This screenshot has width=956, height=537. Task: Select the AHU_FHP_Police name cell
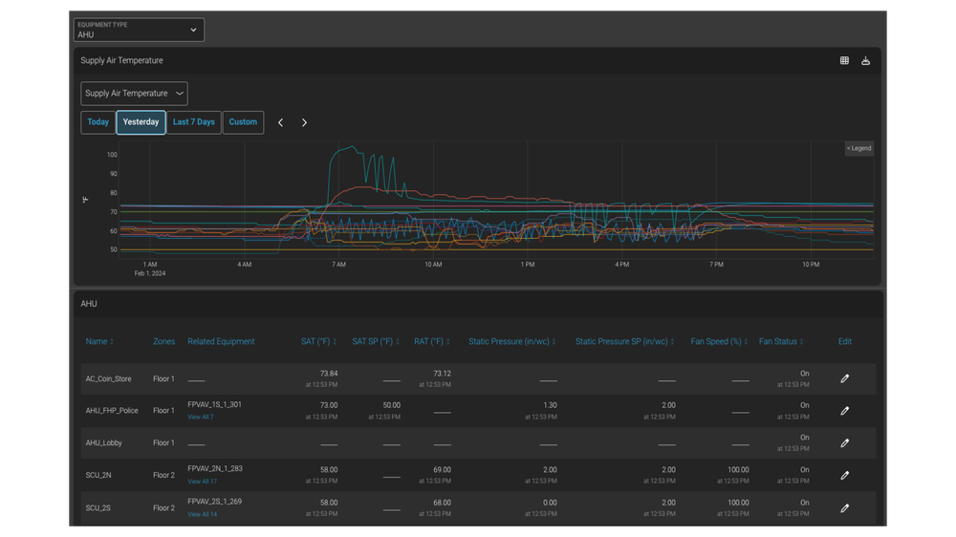tap(112, 411)
